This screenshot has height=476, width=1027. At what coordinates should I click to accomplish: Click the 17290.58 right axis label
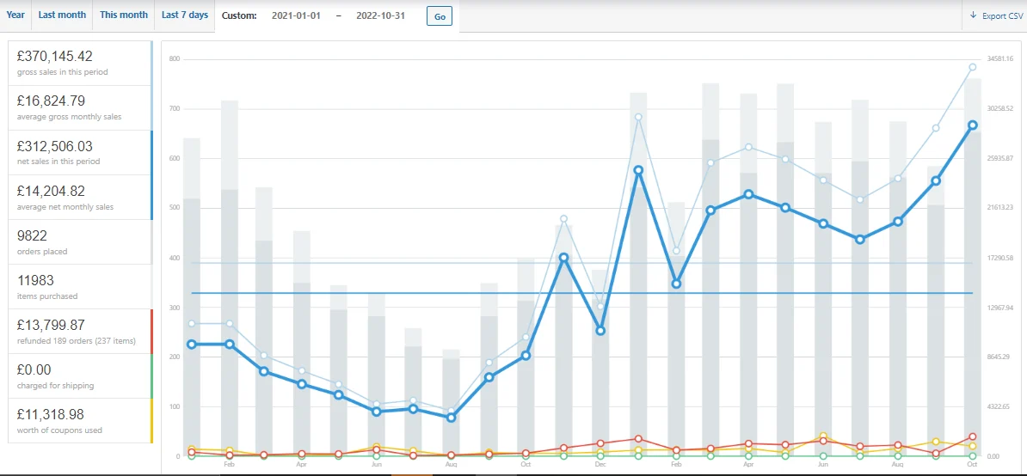coord(1000,258)
